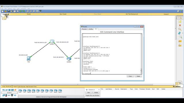Switch to the Config tab in Router1 window
Screen dimensions: 184x103
click(91, 29)
